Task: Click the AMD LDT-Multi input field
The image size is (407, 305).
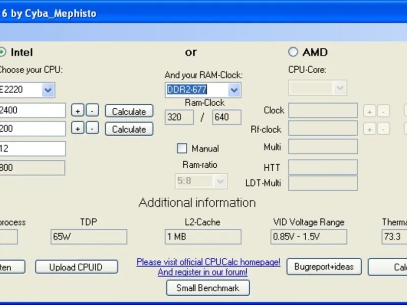Action: click(x=323, y=183)
